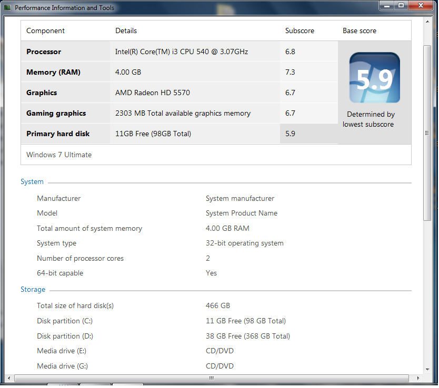Click the Media drive (G:) label
Screen dimensions: 439x388
(62, 366)
